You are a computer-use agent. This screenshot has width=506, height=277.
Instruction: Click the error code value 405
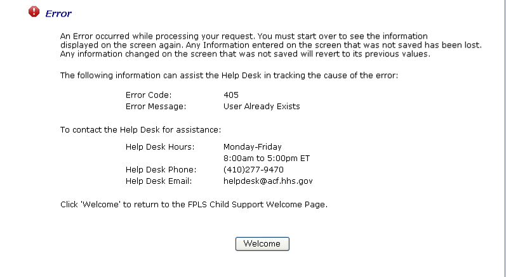click(230, 95)
